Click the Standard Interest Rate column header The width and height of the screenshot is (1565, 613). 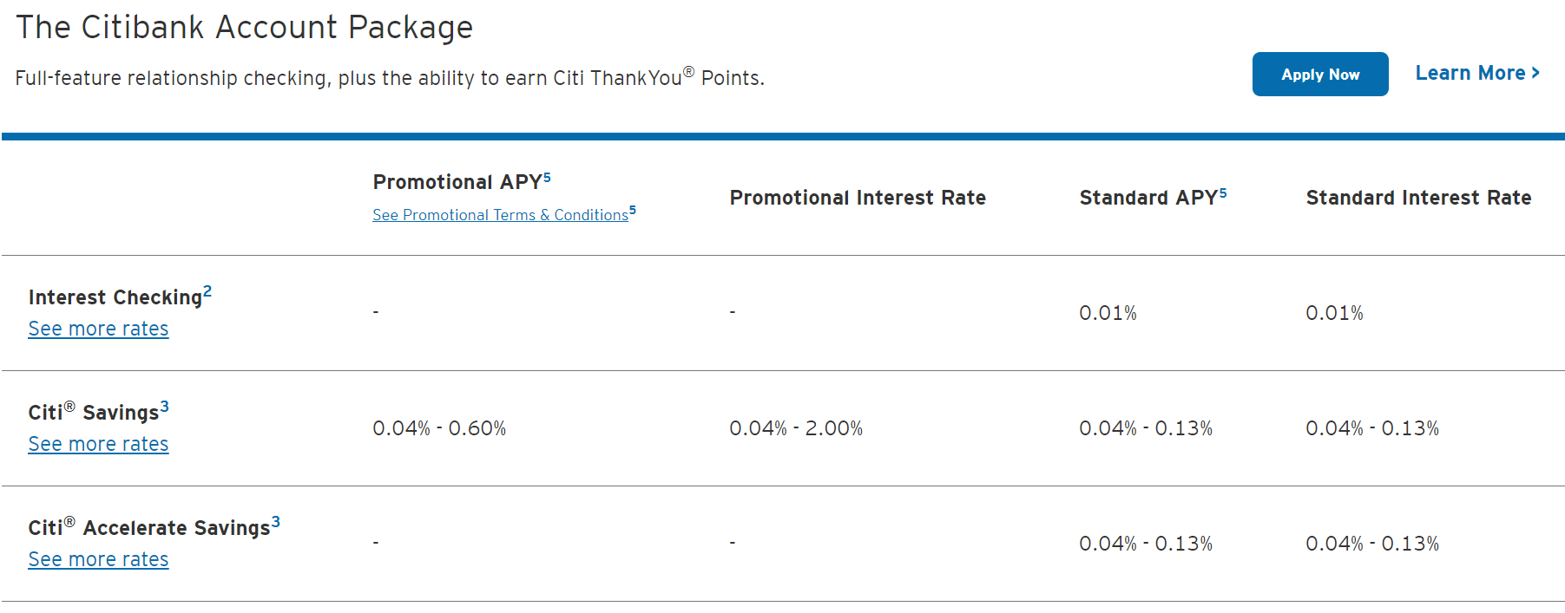[x=1418, y=198]
